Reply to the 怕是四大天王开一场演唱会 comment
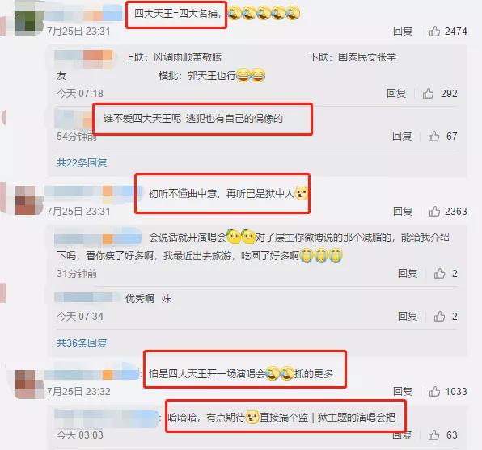Screen dimensions: 482x450 pos(403,391)
